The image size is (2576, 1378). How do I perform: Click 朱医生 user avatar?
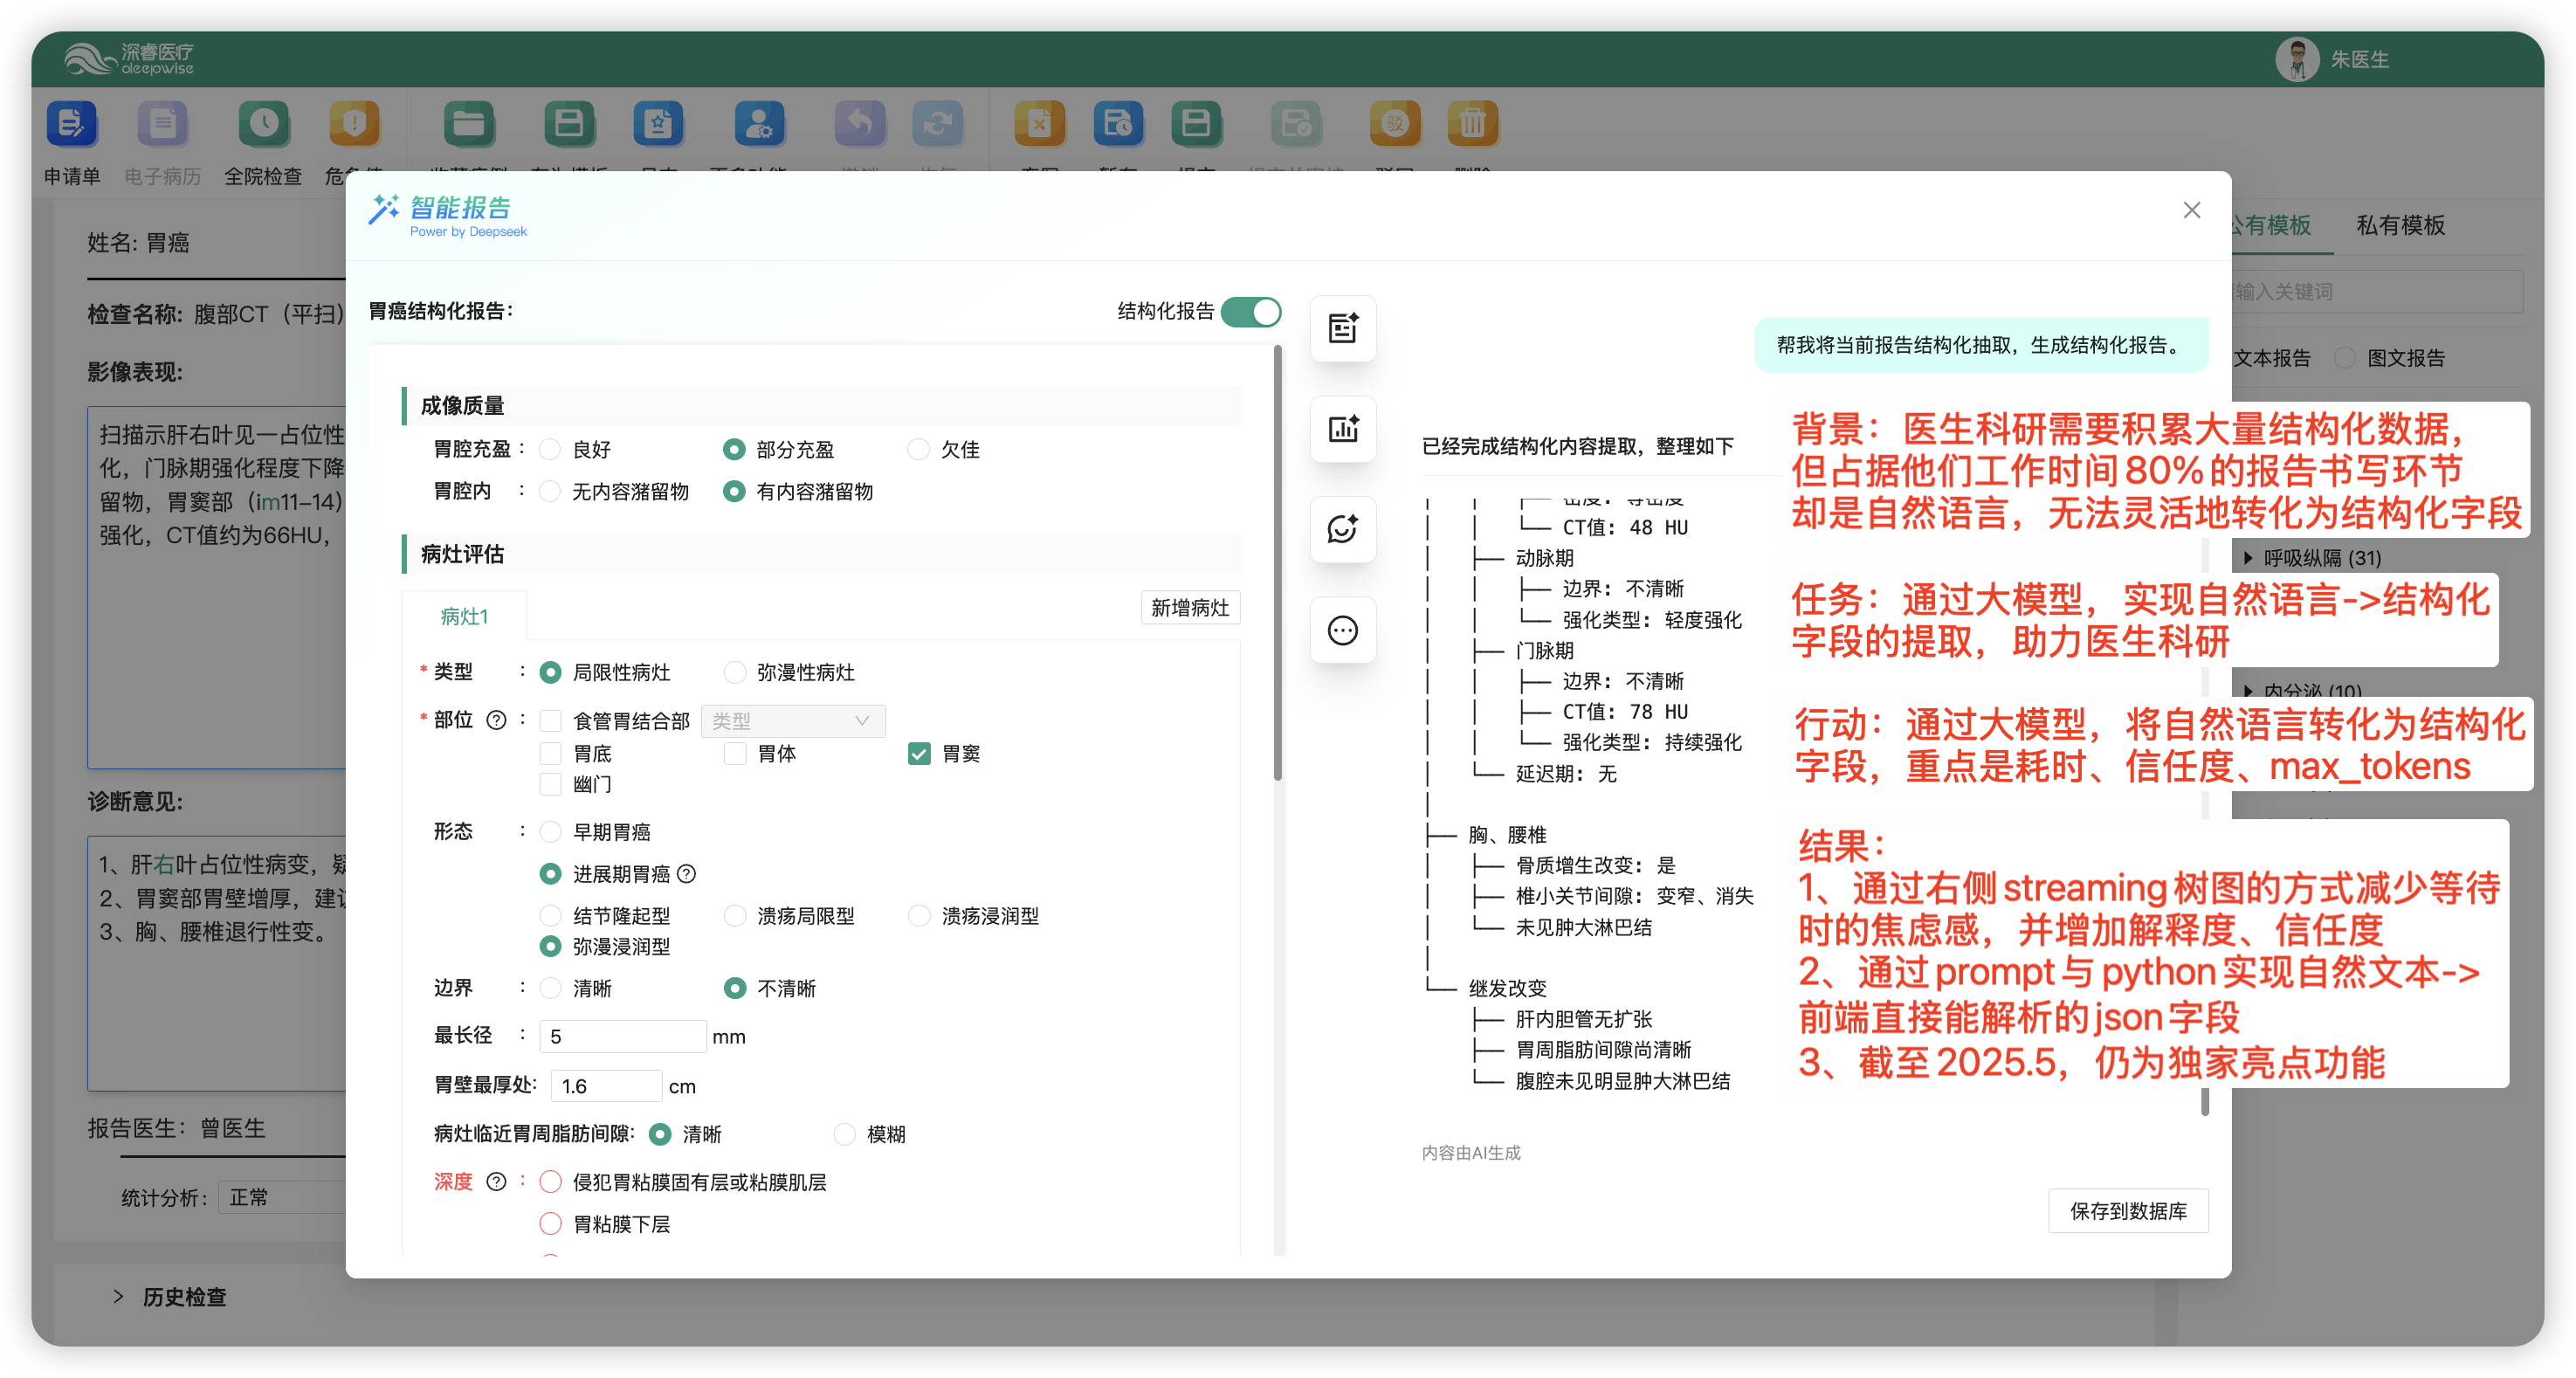tap(2297, 59)
